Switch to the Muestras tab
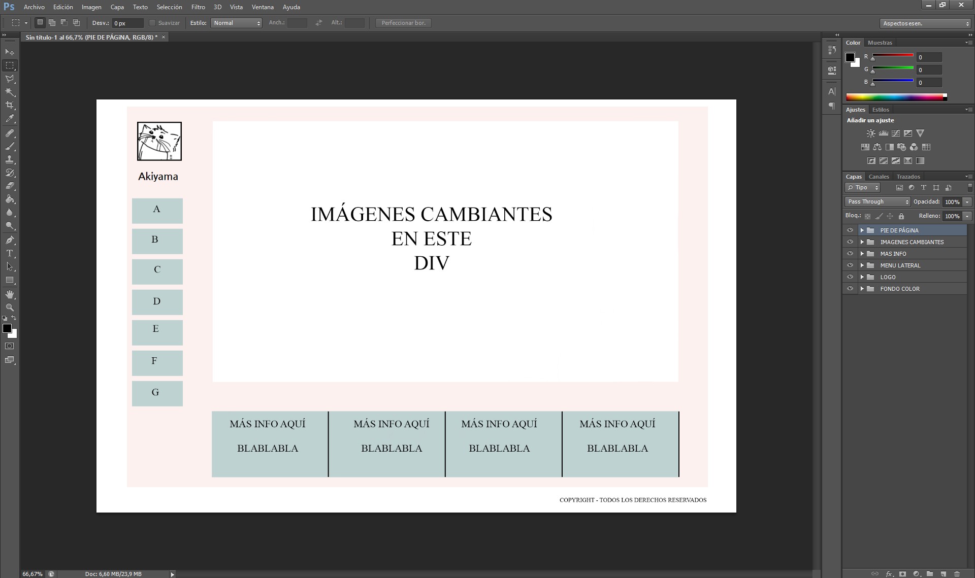This screenshot has width=975, height=578. [x=880, y=43]
